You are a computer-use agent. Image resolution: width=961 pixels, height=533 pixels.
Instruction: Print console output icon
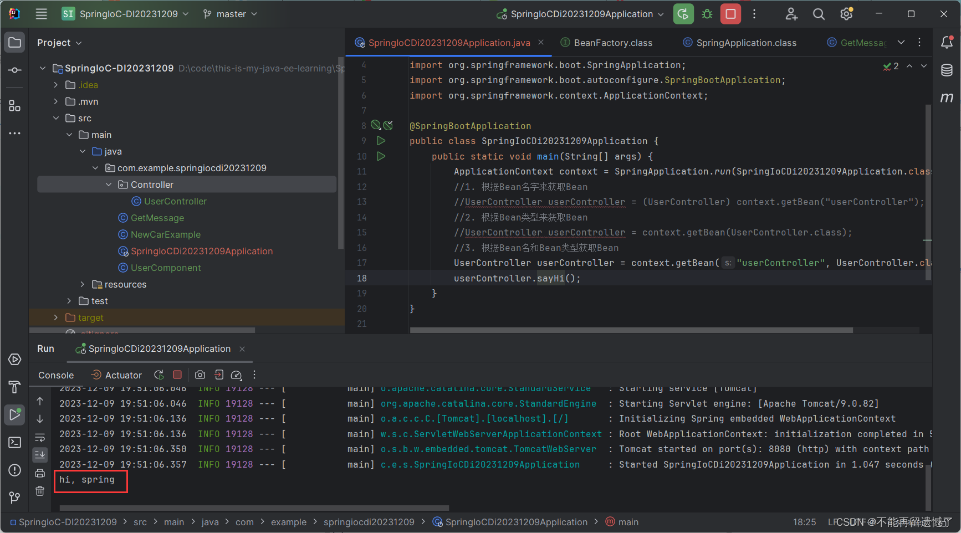[x=40, y=473]
